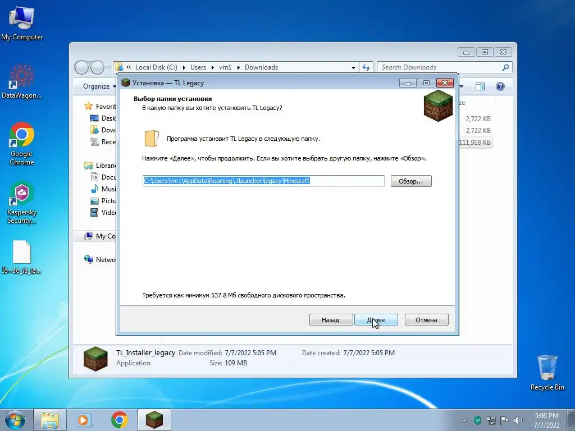Select Network in navigation pane
Viewport: 575px width, 431px height.
(100, 259)
